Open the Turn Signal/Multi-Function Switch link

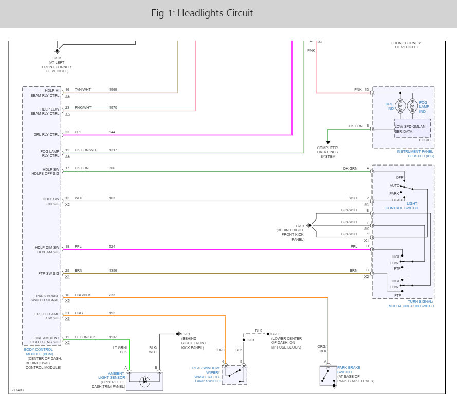(411, 304)
